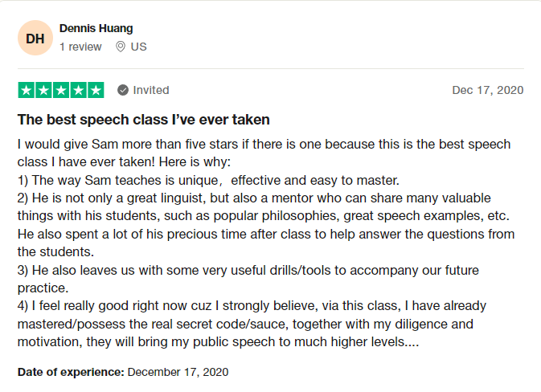
Task: Click the line about Sam's unique teaching
Action: 207,180
